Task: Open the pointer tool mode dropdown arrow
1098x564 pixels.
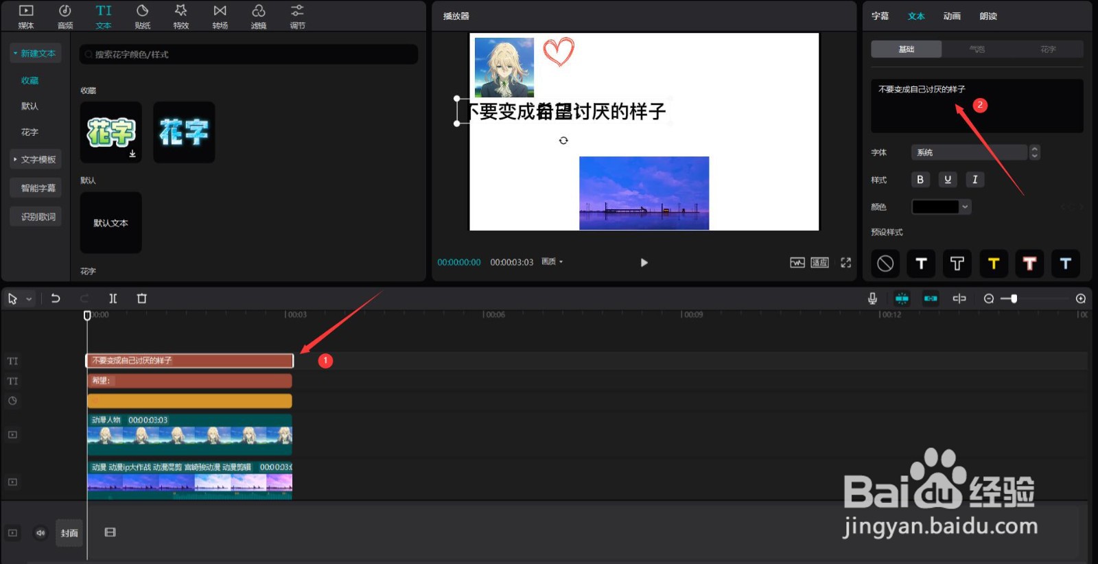Action: click(29, 299)
